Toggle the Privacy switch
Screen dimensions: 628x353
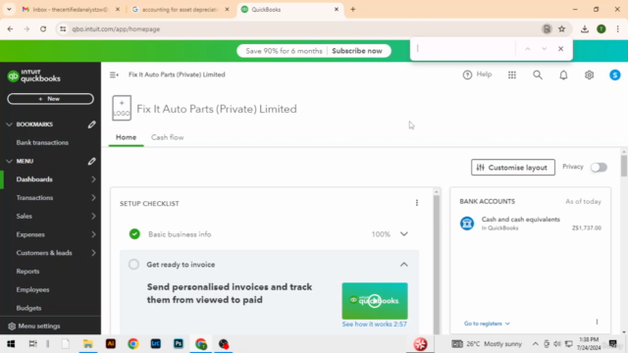[599, 168]
